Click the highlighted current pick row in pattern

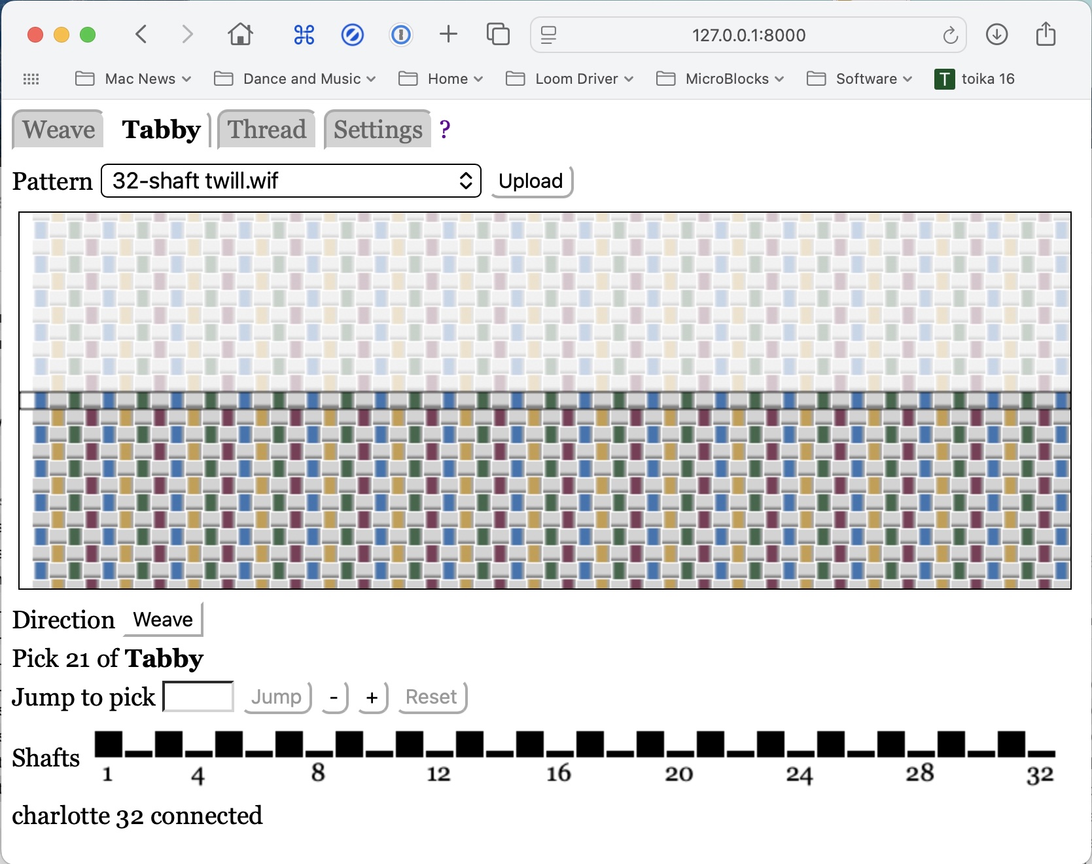pos(545,401)
